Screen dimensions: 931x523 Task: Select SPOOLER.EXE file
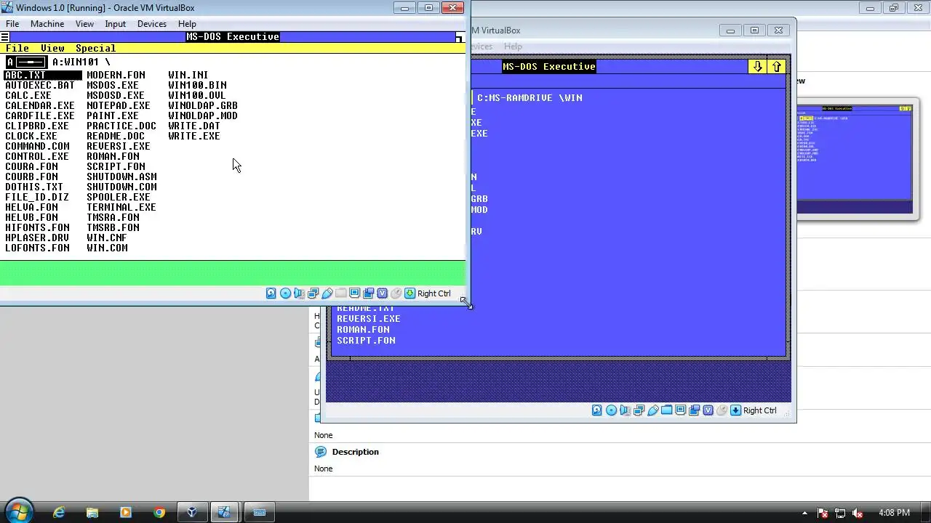(119, 197)
